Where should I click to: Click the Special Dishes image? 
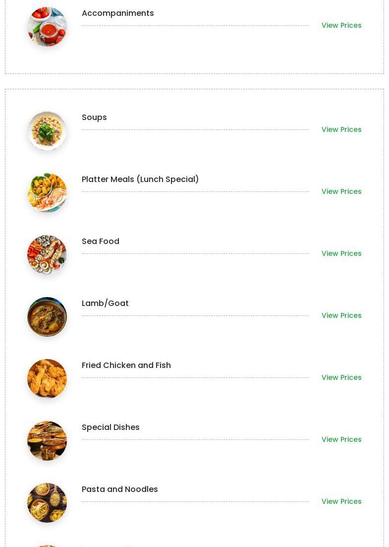pos(47,441)
